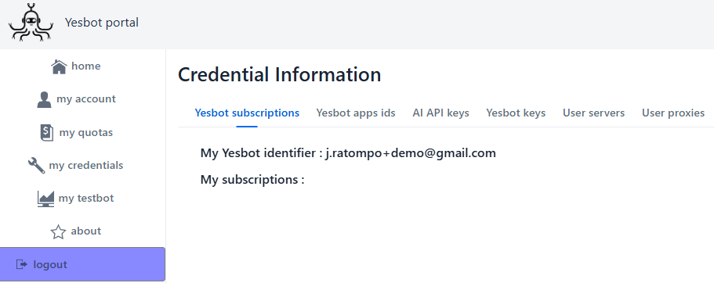
Task: Click the my account person icon
Action: 44,99
